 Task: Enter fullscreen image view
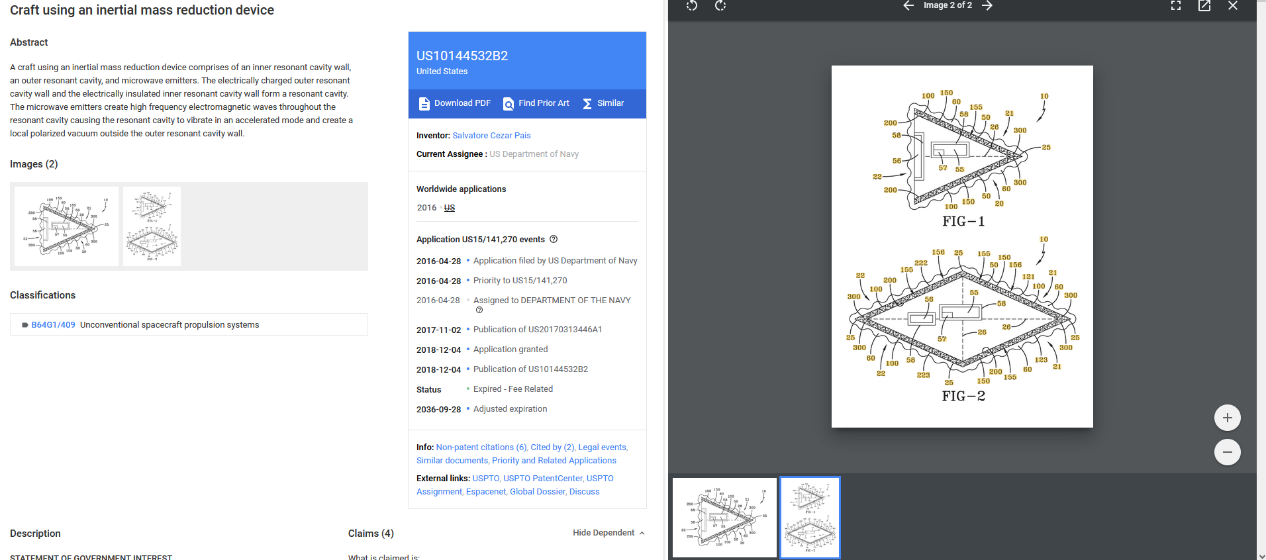click(x=1176, y=5)
